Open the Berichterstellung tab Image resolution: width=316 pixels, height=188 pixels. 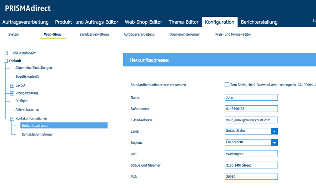tap(259, 22)
